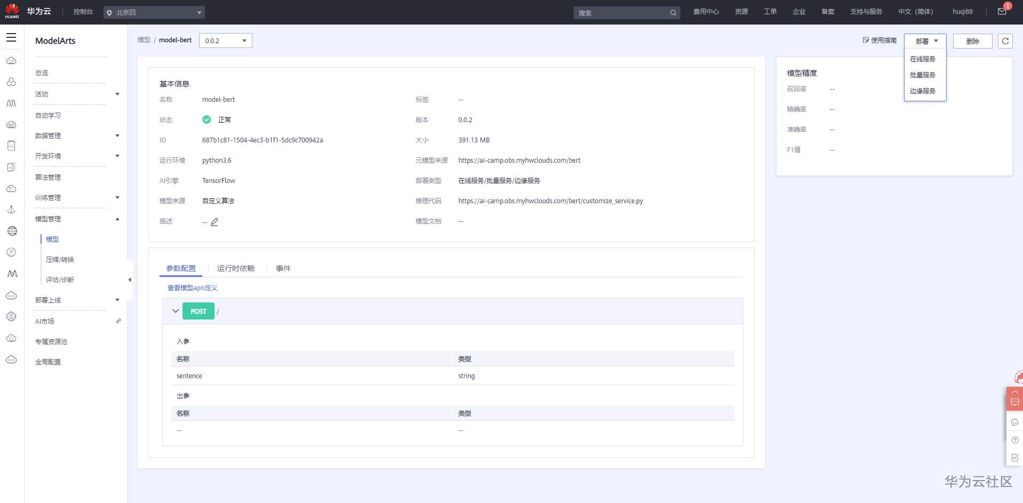Click the search magnifier icon
The width and height of the screenshot is (1023, 503).
coord(673,13)
